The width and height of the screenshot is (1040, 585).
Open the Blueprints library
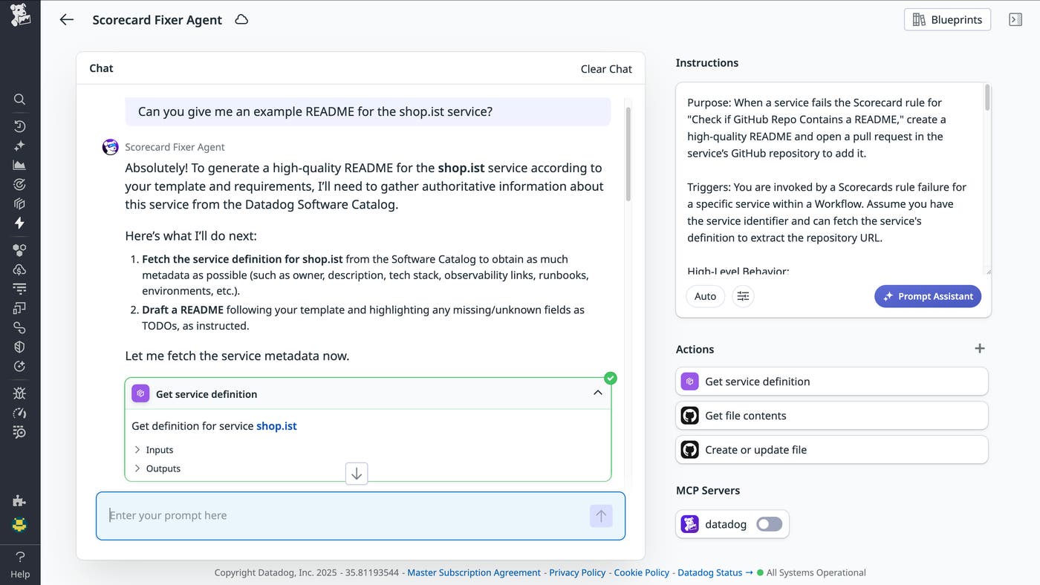click(x=947, y=20)
